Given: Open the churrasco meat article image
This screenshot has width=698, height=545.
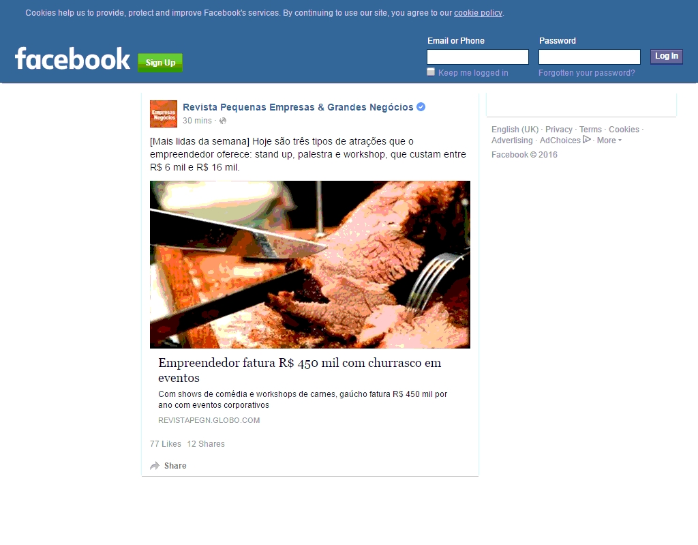Looking at the screenshot, I should [x=310, y=264].
